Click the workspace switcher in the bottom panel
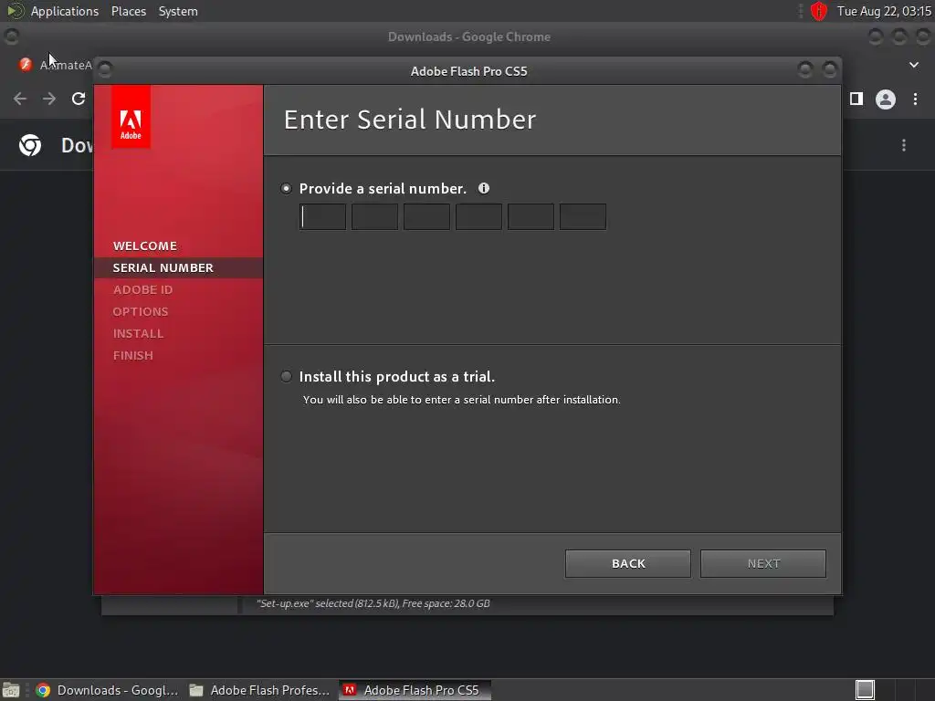This screenshot has height=701, width=935. point(866,690)
